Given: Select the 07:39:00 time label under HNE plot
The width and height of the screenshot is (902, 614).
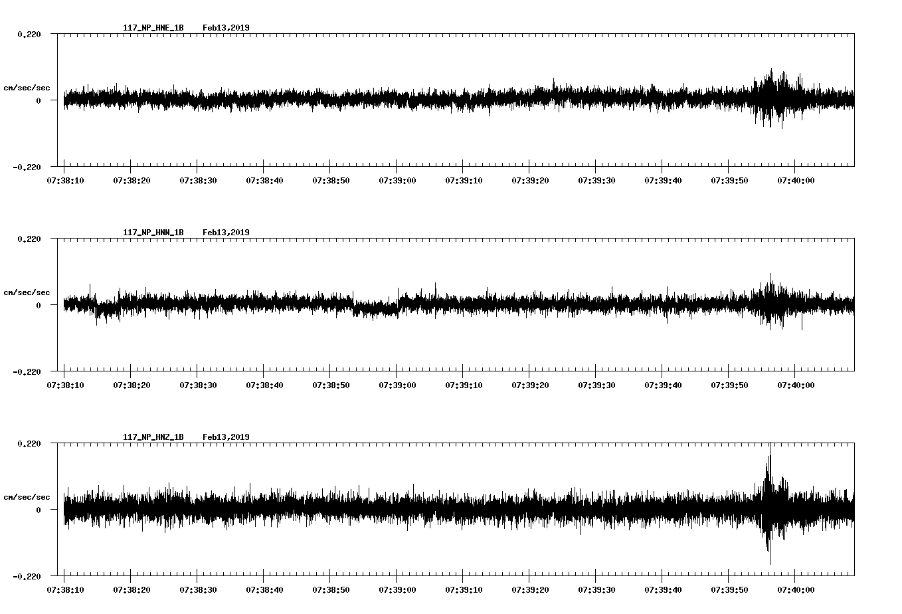Looking at the screenshot, I should (397, 180).
